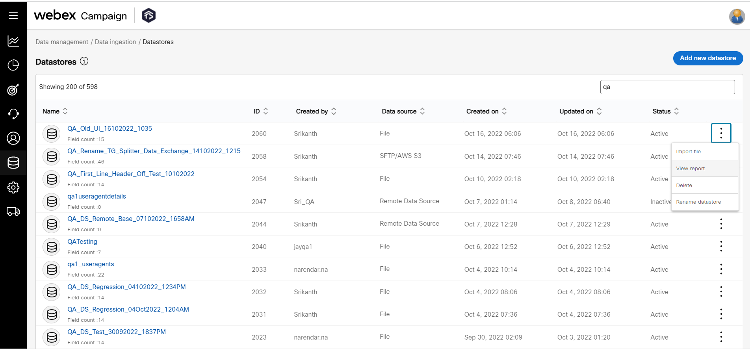750x349 pixels.
Task: Click datastore icon for QA_DS_Regression_04Oct2022_1204AM row
Action: pyautogui.click(x=52, y=314)
